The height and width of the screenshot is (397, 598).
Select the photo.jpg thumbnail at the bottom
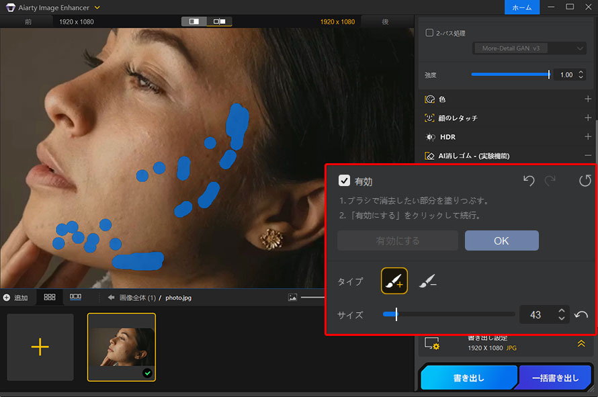[x=121, y=347]
